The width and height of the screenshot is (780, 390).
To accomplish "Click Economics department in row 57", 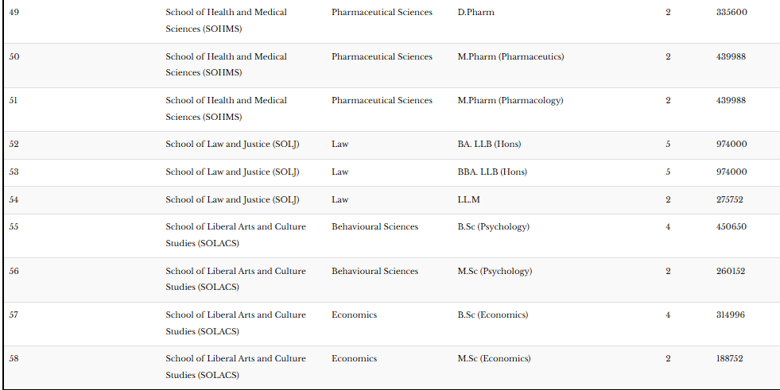I will click(x=354, y=315).
